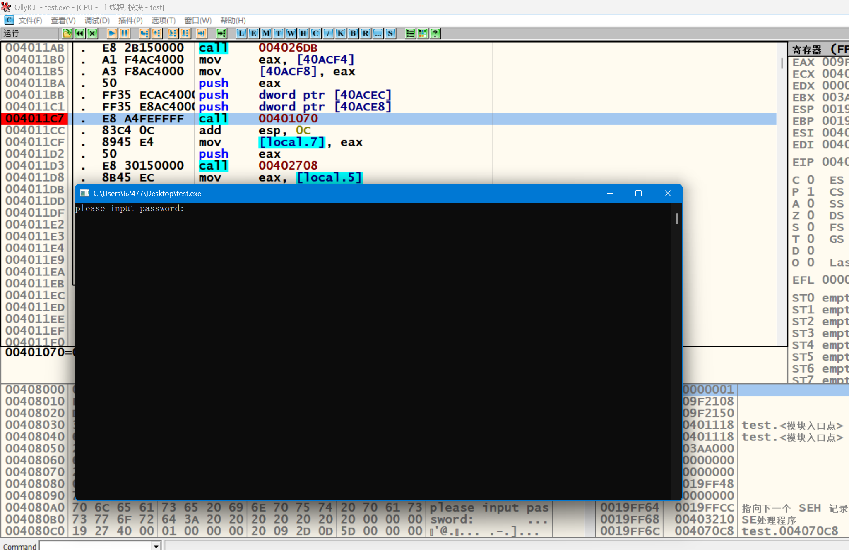Pause execution with the pause icon
Viewport: 849px width, 550px height.
point(125,33)
